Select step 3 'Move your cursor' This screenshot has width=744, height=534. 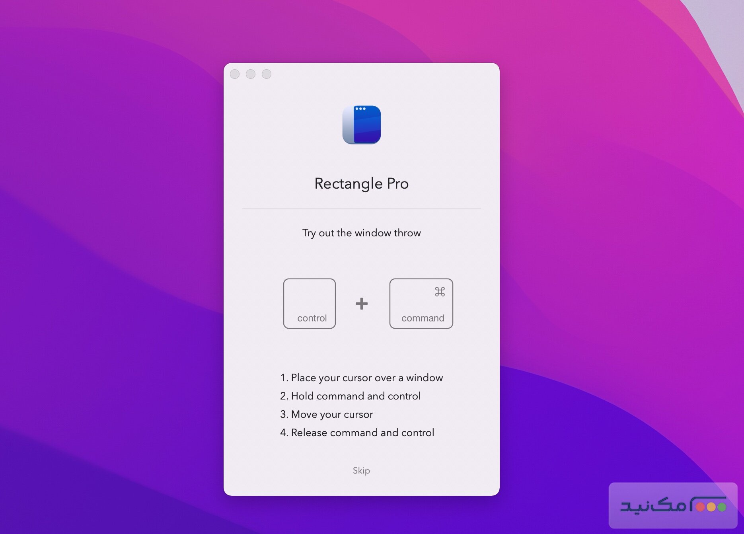[x=327, y=414]
